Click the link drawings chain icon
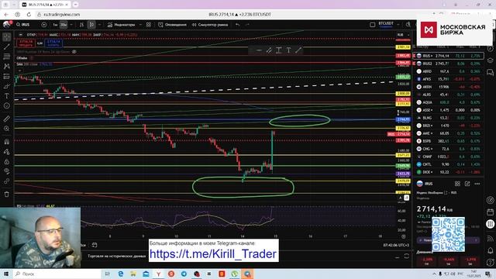Viewport: 496px width, 279px height. click(x=7, y=181)
